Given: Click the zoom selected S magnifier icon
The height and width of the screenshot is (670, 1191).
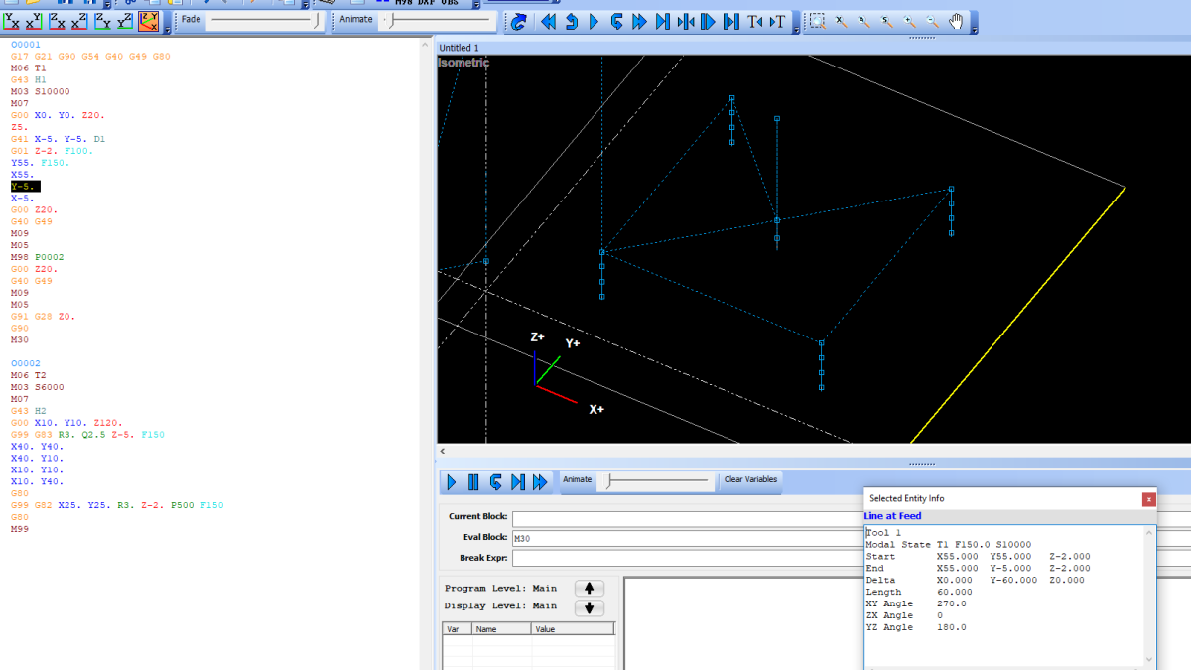Looking at the screenshot, I should 886,21.
